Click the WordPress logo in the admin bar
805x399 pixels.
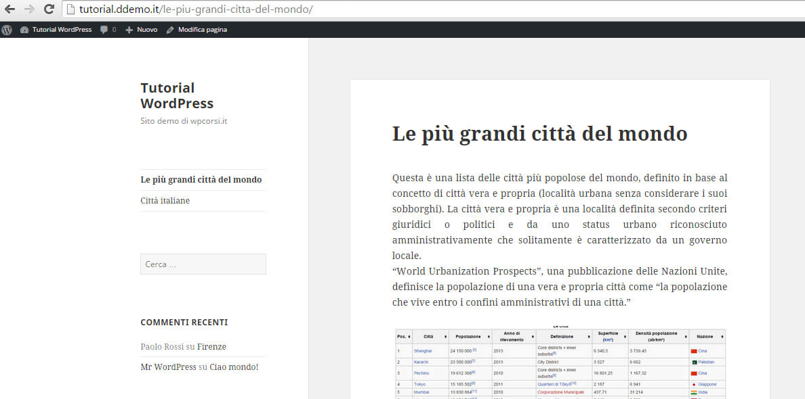(7, 29)
